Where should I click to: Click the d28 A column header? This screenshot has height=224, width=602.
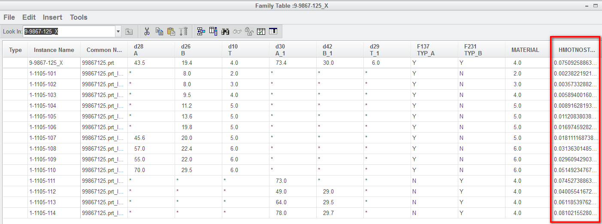[151, 50]
